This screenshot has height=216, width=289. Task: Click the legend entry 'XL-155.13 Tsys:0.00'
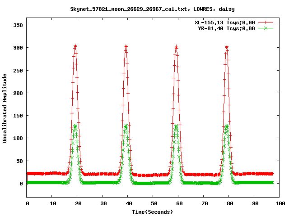point(225,22)
